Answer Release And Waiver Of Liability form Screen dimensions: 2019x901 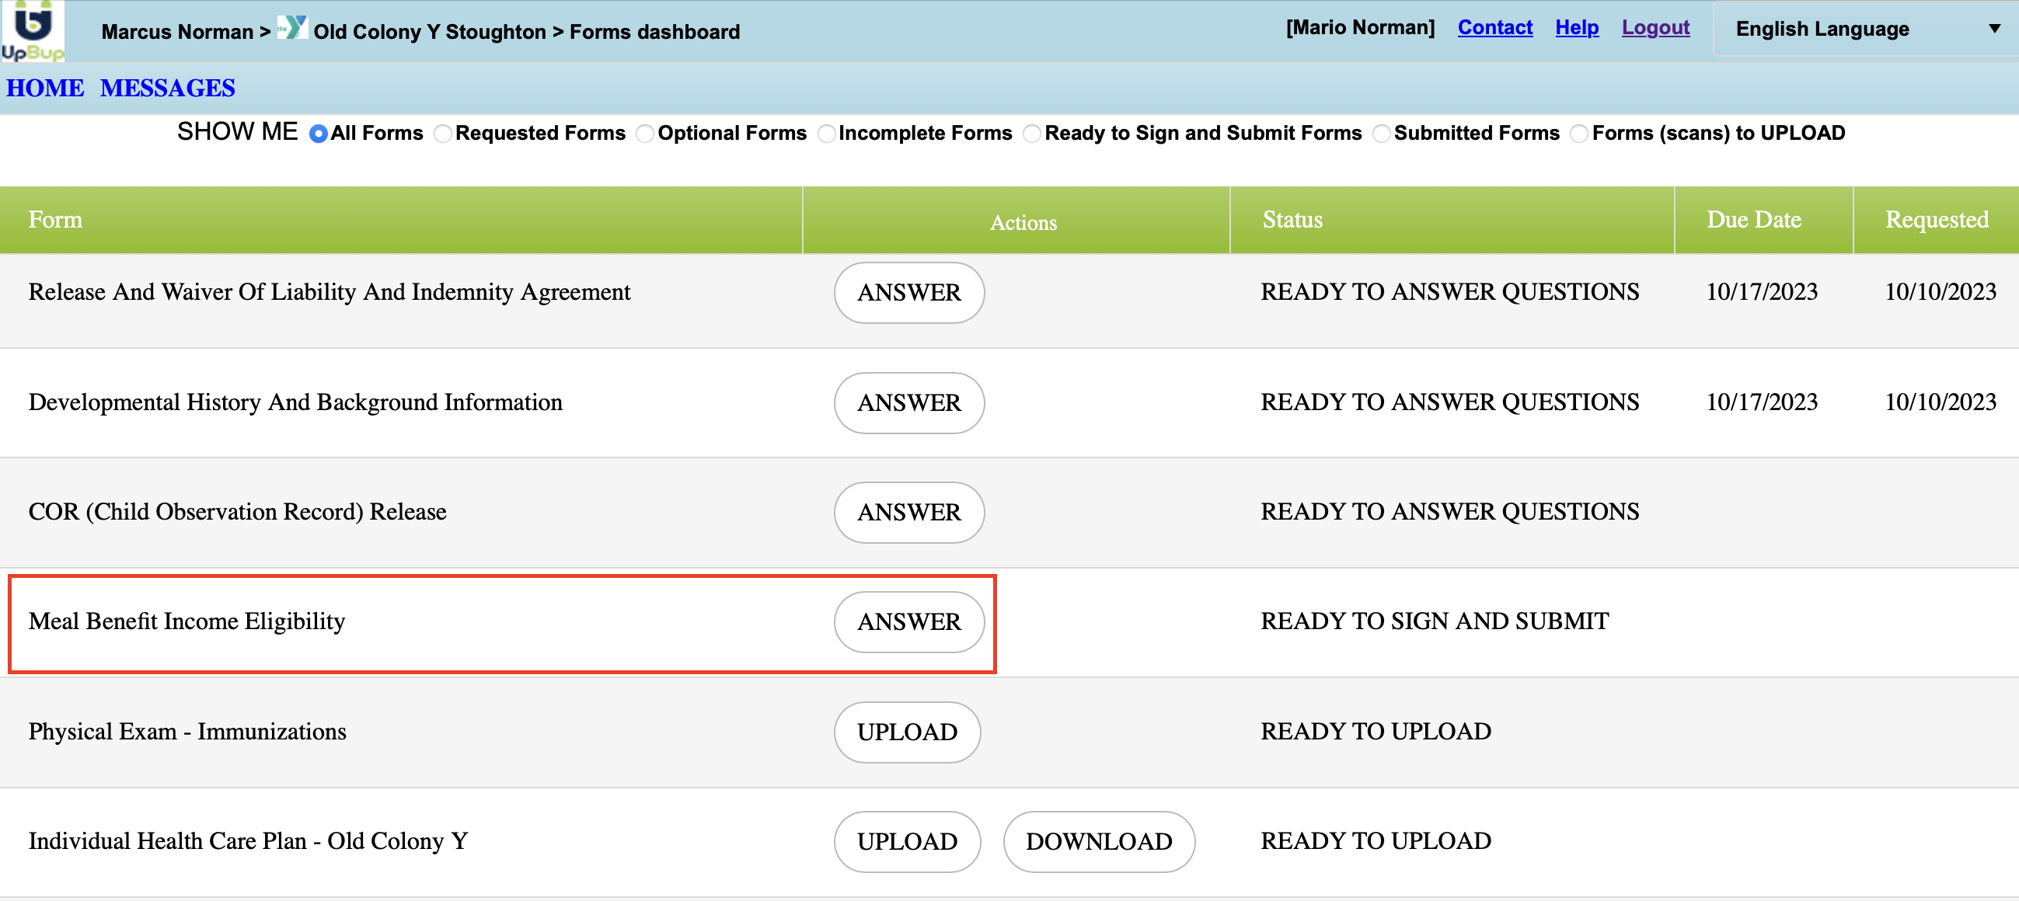click(x=908, y=292)
